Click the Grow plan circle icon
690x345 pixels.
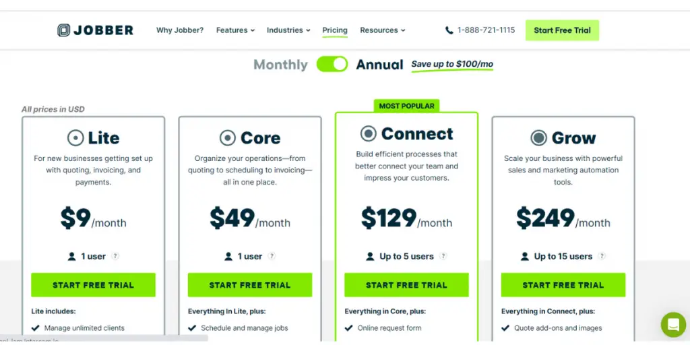(x=538, y=138)
